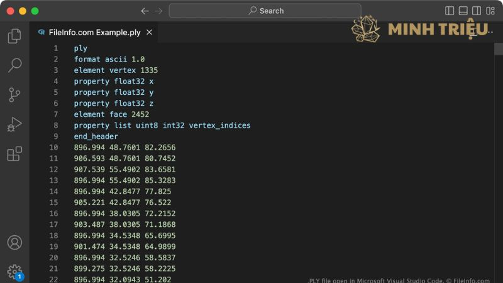Toggle the bottom panel visibility
Screen dimensions: 503x283
[463, 11]
